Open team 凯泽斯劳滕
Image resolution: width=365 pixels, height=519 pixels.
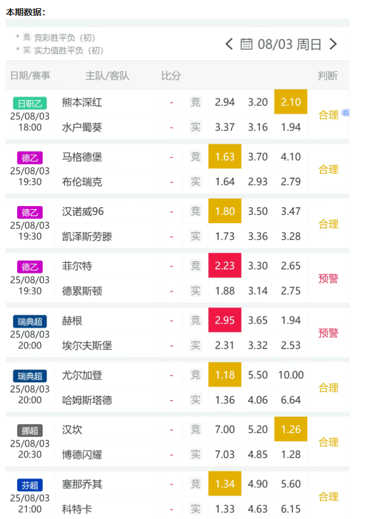(x=87, y=237)
